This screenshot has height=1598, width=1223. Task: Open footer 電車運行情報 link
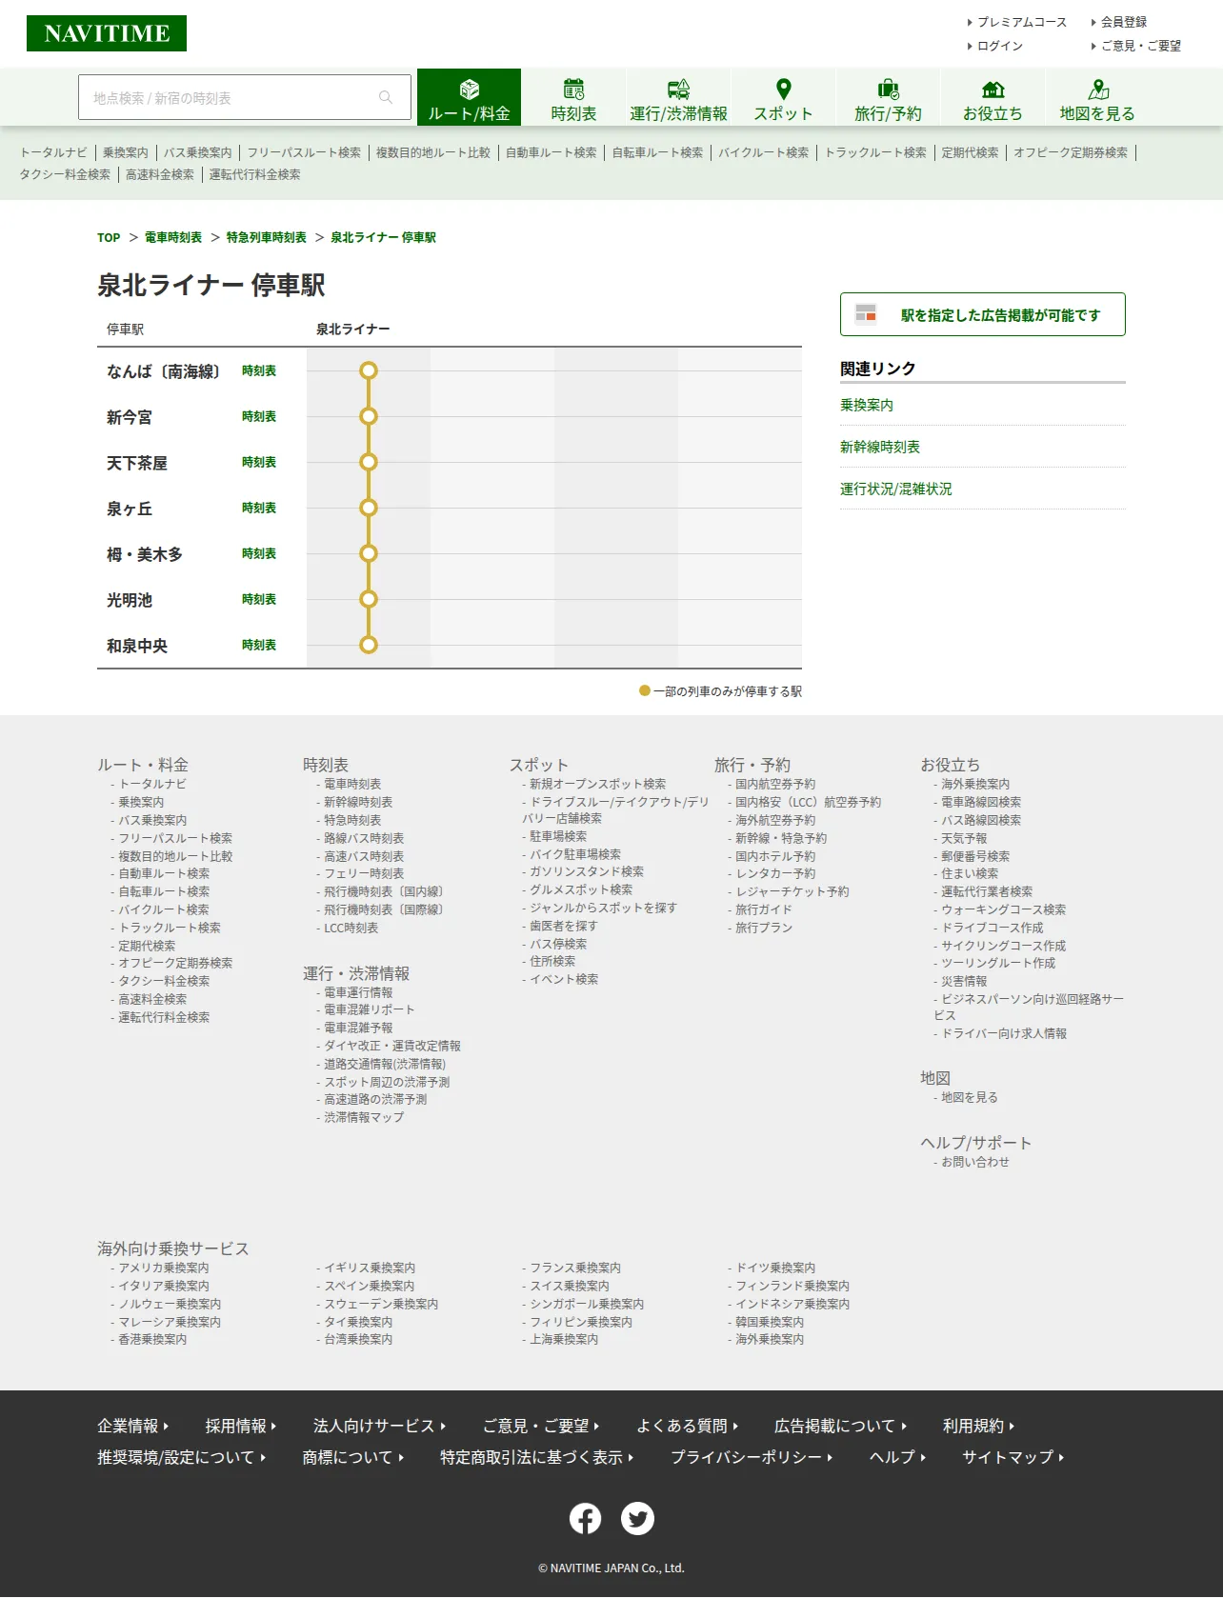[x=358, y=992]
